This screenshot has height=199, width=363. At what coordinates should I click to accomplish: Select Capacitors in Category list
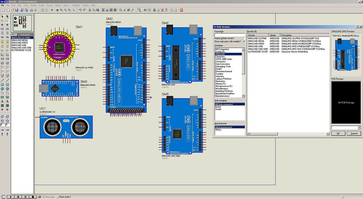click(x=220, y=57)
